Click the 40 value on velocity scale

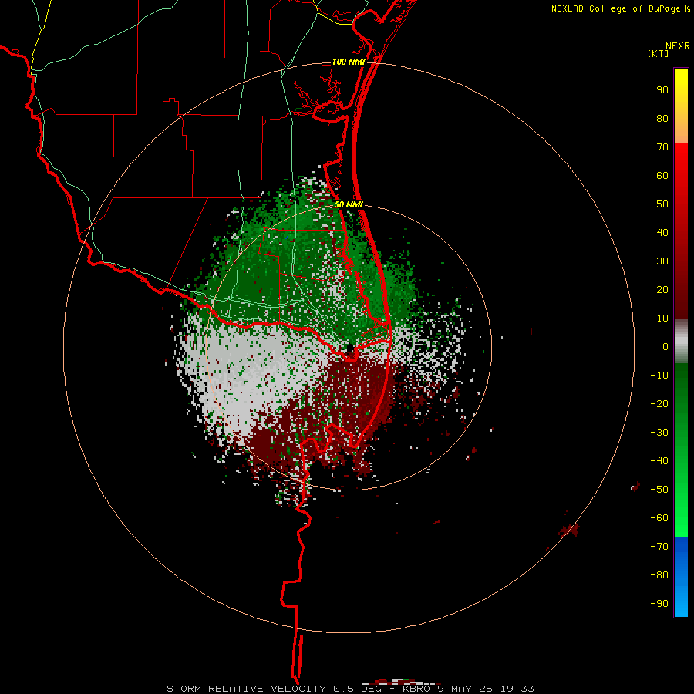[662, 233]
